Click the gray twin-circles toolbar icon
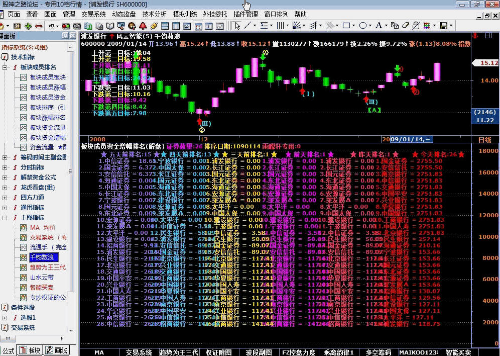Image resolution: width=500 pixels, height=356 pixels. click(77, 26)
